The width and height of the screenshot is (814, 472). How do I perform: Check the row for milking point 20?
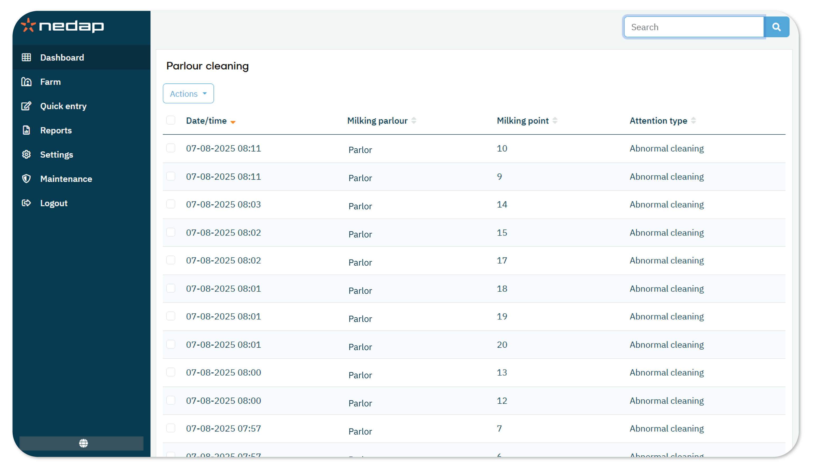click(x=171, y=344)
